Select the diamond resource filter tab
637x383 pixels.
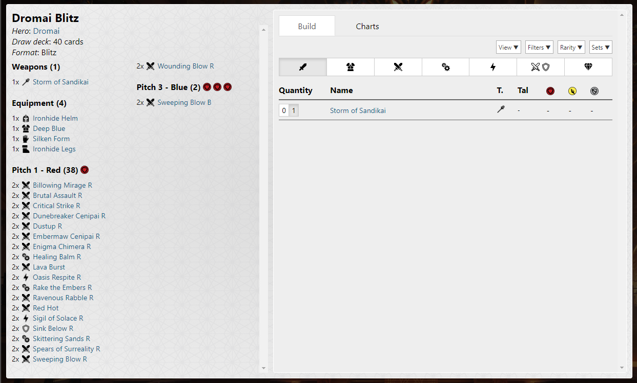[588, 67]
